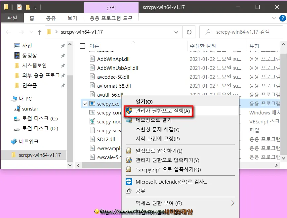The image size is (287, 218).
Task: Click the 유형 column header to sort
Action: (255, 46)
